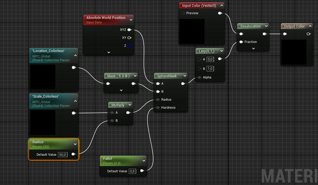This screenshot has width=318, height=185.
Task: Select the Absolute World Position node title
Action: tap(106, 18)
